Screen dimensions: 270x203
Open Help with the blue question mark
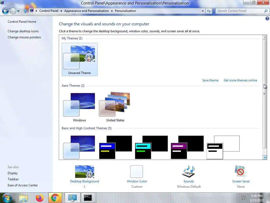tap(267, 19)
